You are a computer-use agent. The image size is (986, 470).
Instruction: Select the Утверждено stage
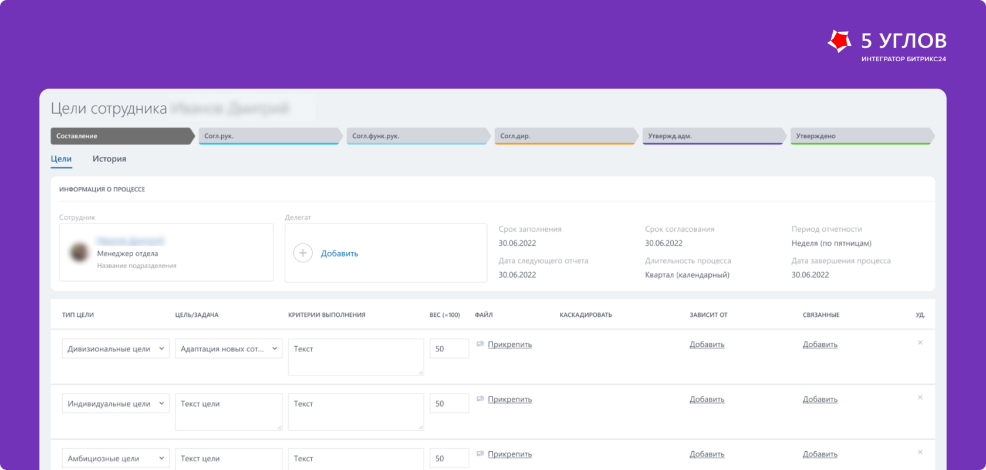point(862,136)
